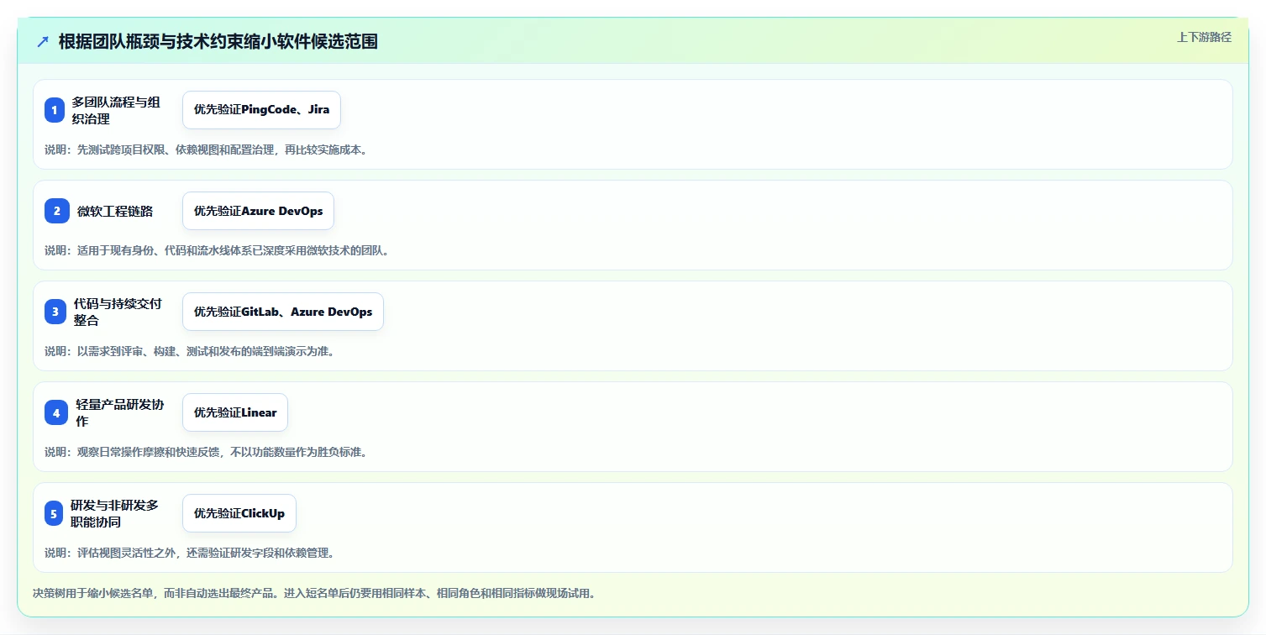Click the 多团队流程与组织治理 heading
Viewport: 1266px width, 635px height.
coord(115,110)
